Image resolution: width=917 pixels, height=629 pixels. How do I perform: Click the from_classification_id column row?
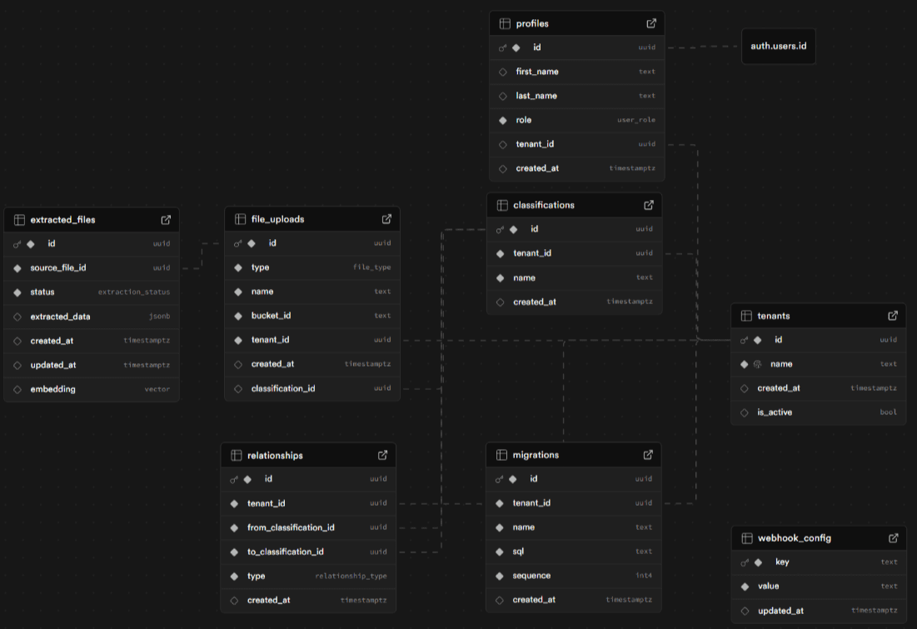pos(308,527)
